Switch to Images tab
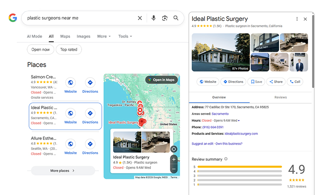 (83, 36)
